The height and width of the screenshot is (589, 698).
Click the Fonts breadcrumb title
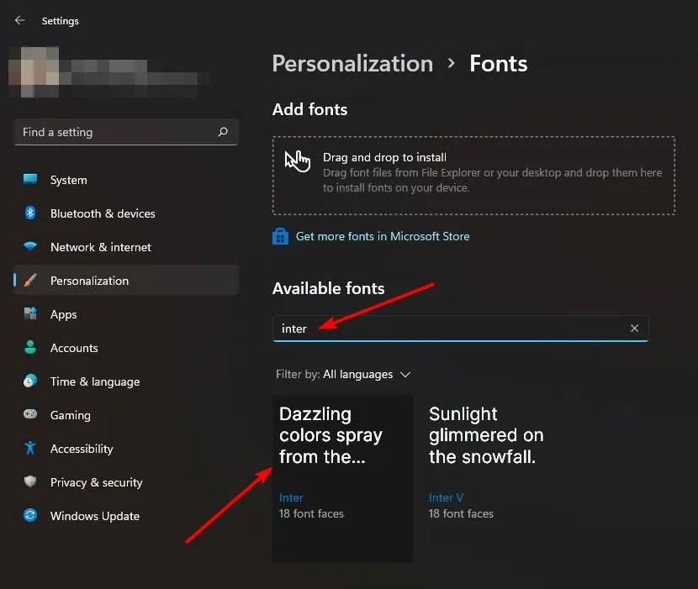coord(498,64)
